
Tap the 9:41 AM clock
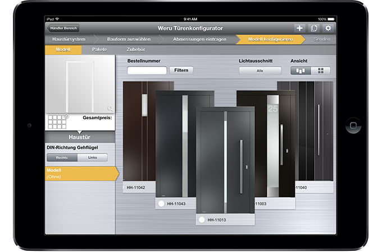(190, 19)
